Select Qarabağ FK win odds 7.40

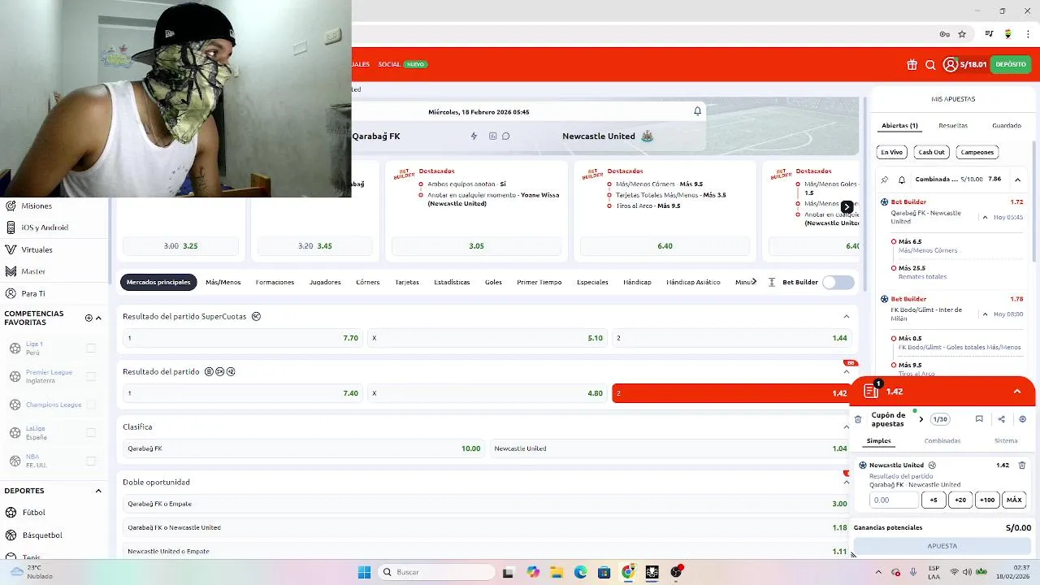tap(242, 393)
